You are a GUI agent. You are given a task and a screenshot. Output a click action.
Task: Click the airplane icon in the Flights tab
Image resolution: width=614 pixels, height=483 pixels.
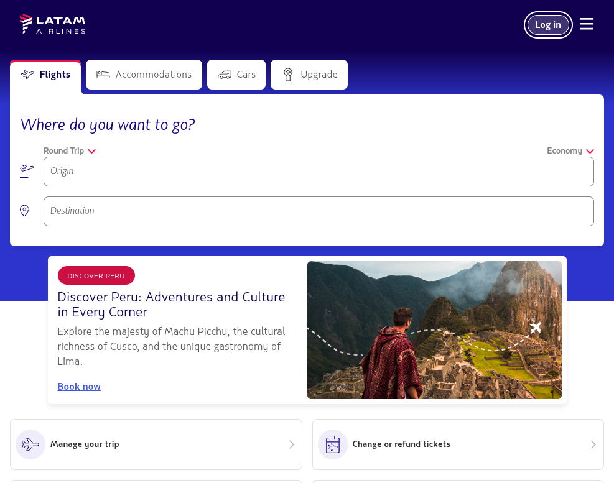(x=27, y=75)
